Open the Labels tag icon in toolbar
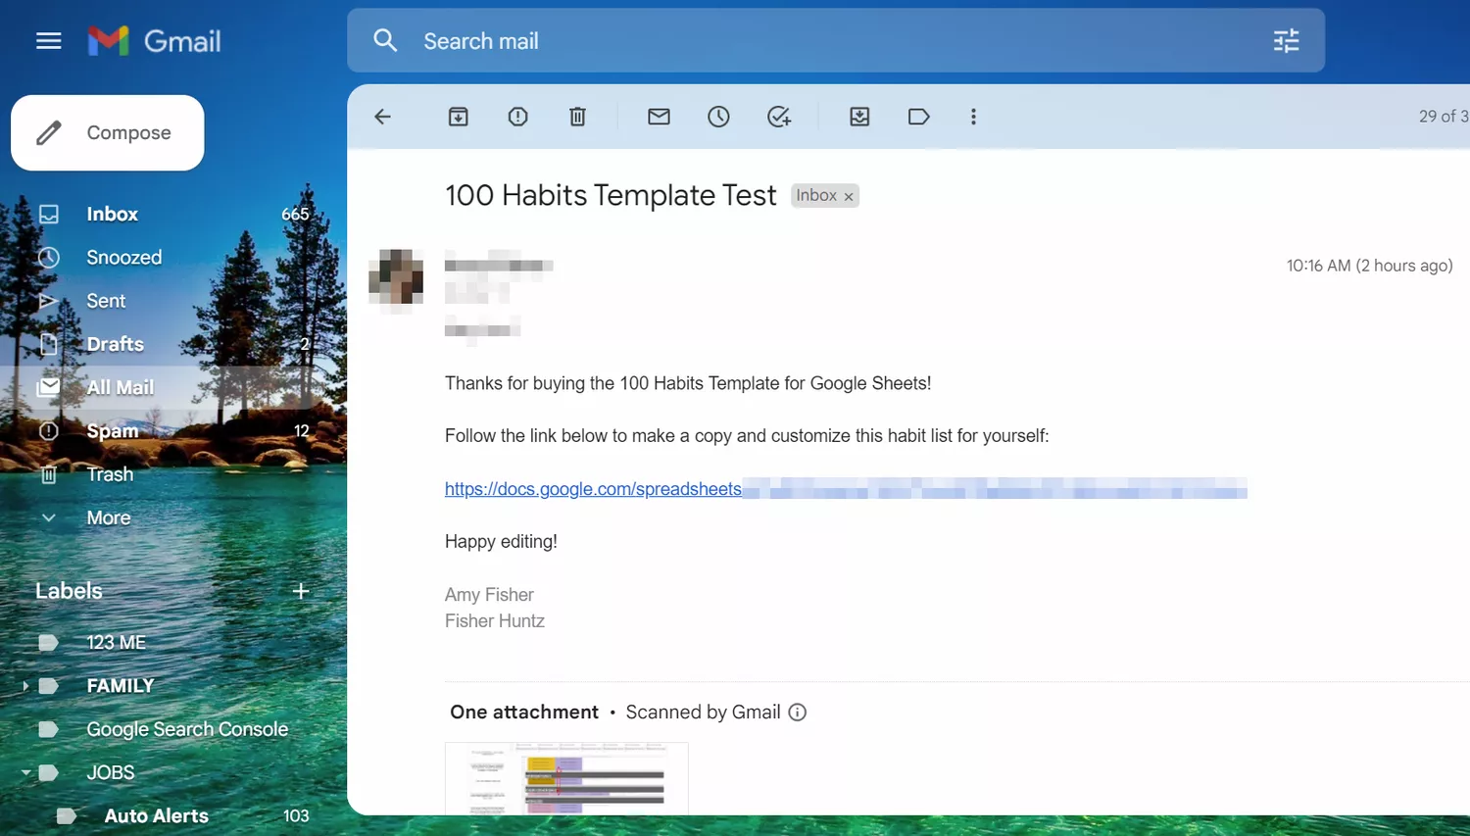 click(x=918, y=117)
